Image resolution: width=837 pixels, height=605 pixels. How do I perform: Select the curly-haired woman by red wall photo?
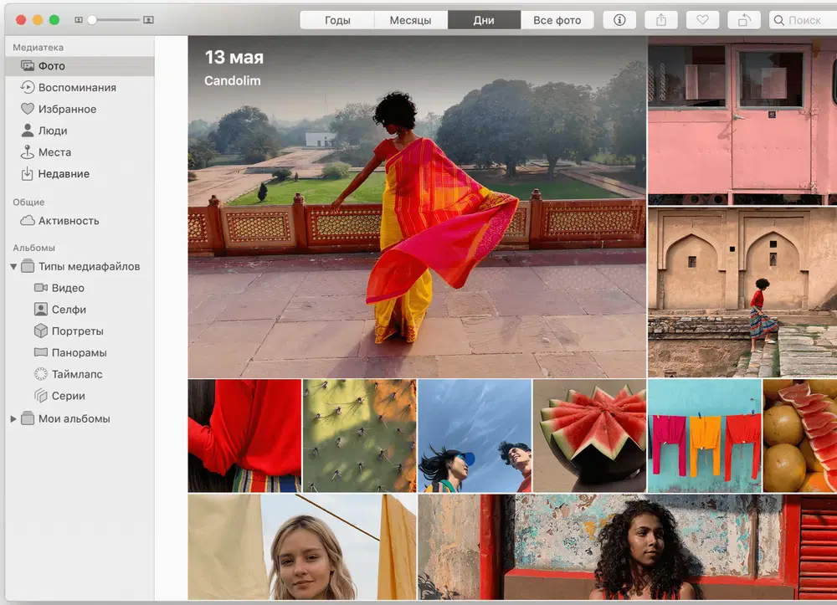(628, 547)
